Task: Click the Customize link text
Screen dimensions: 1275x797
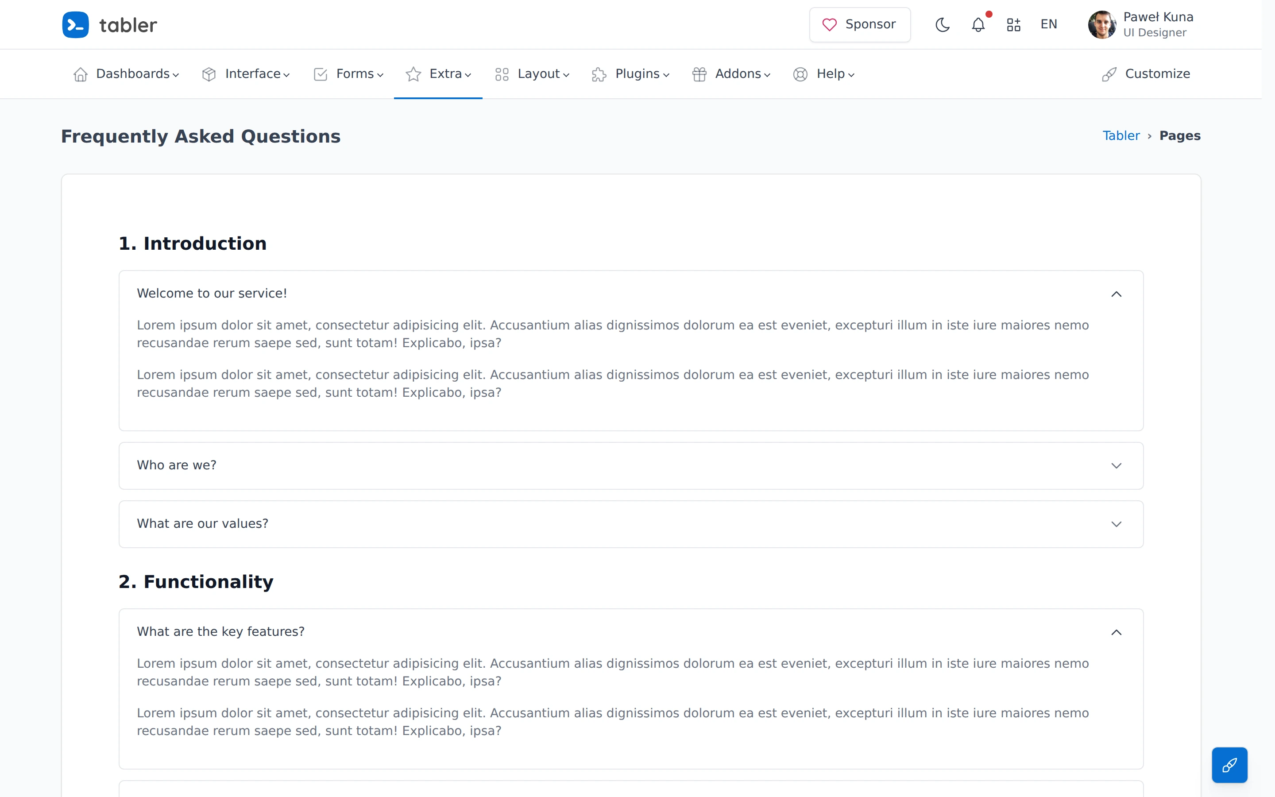Action: pyautogui.click(x=1158, y=74)
